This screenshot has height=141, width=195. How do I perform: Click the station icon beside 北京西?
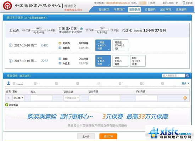(x=60, y=43)
